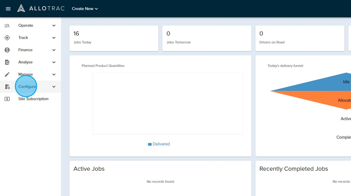The width and height of the screenshot is (351, 196).
Task: Expand the Finance section chevron
Action: (54, 50)
